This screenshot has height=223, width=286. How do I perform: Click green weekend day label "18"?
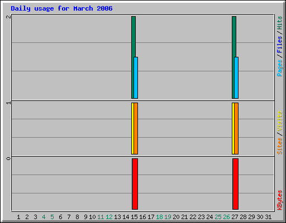pyautogui.click(x=159, y=217)
